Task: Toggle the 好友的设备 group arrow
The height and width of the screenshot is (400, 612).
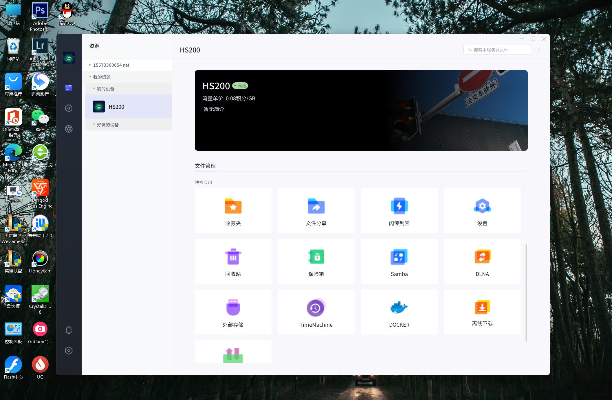Action: [x=94, y=125]
